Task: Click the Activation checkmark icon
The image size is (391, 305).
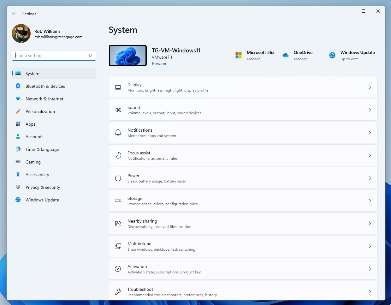Action: click(x=118, y=269)
